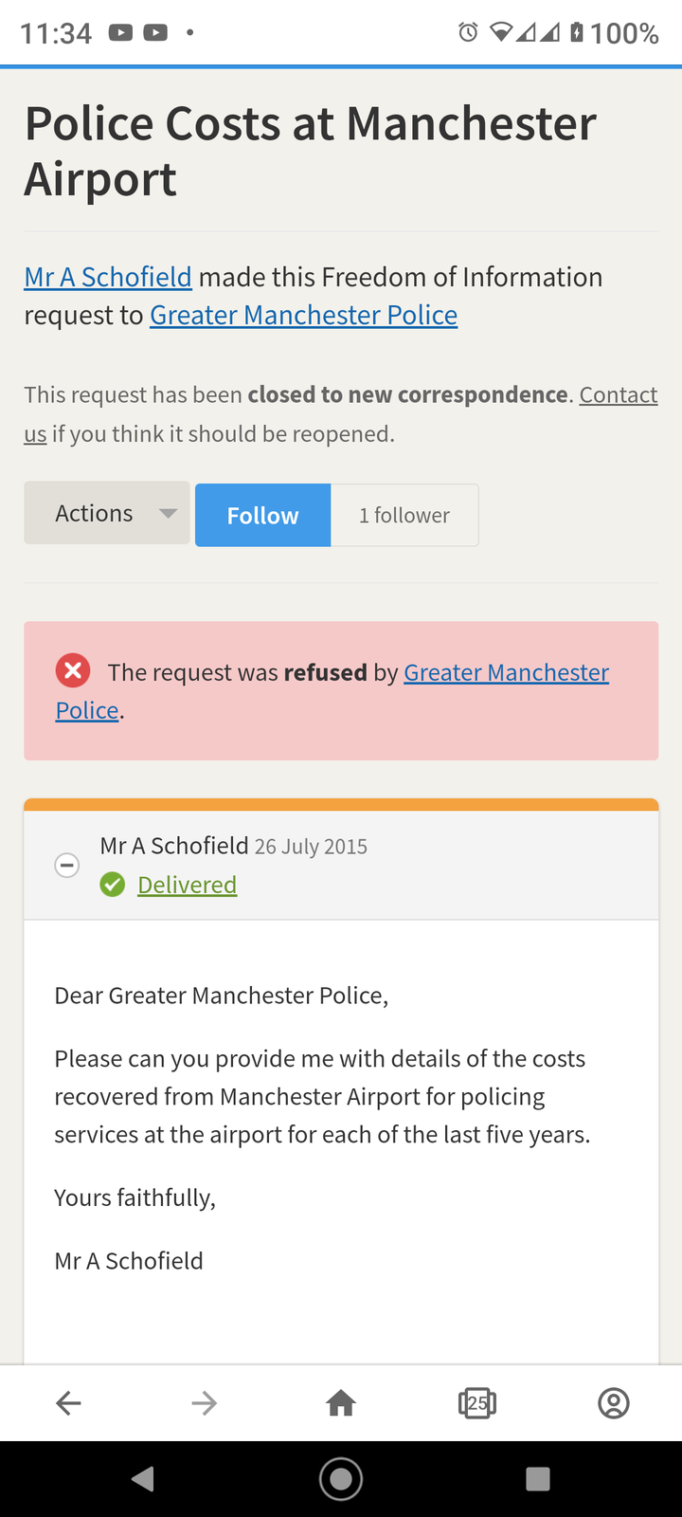The image size is (682, 1517).
Task: Follow the Greater Manchester Police link
Action: point(303,314)
